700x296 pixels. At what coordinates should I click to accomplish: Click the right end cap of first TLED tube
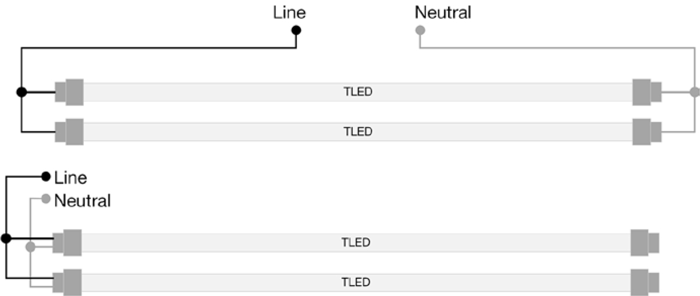point(647,92)
